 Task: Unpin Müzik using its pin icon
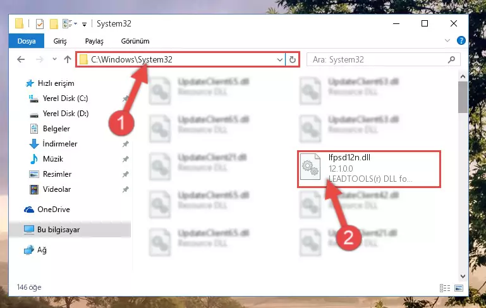coord(125,159)
